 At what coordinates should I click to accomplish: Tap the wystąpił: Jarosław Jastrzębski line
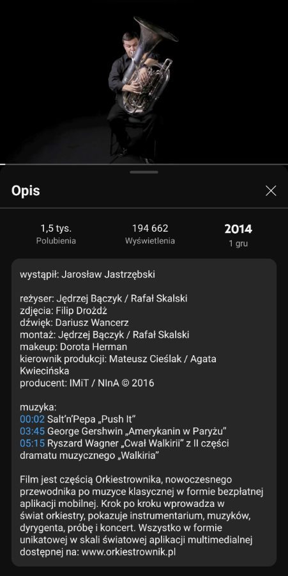pos(87,275)
